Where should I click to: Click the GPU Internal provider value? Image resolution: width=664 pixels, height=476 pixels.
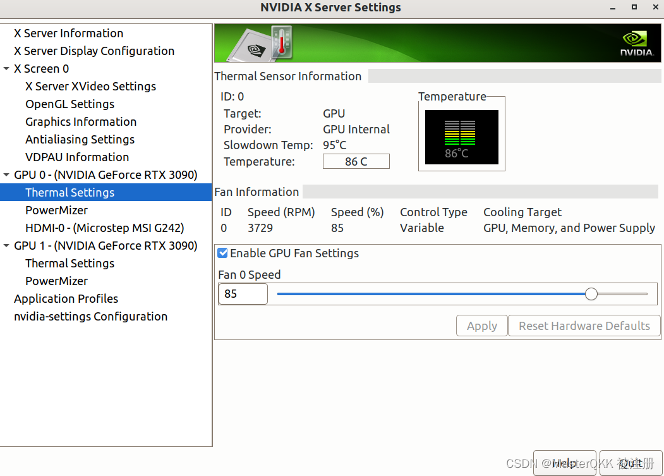[356, 130]
